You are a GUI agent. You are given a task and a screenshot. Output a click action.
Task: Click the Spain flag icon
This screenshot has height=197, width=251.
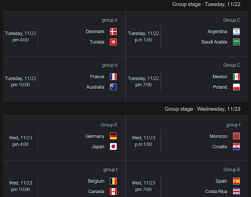pos(236,181)
